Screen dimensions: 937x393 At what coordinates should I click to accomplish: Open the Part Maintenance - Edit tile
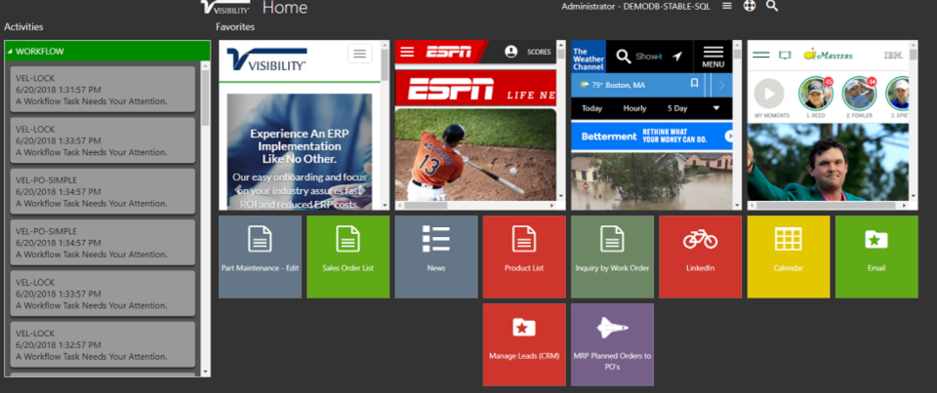pyautogui.click(x=260, y=256)
